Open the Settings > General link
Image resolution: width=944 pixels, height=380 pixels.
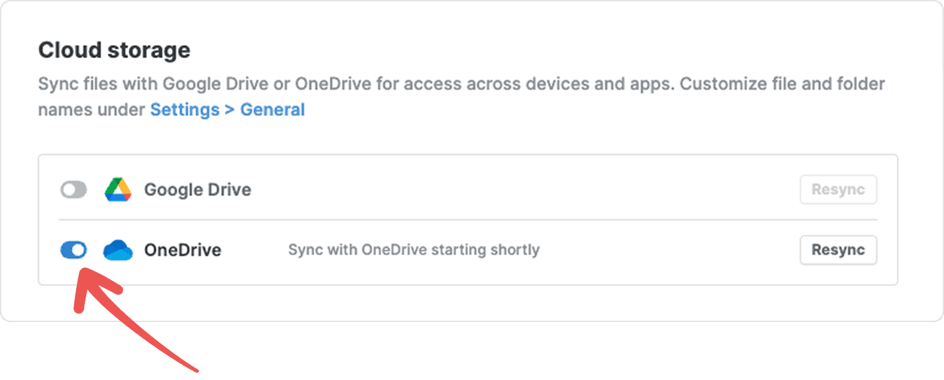pos(227,110)
